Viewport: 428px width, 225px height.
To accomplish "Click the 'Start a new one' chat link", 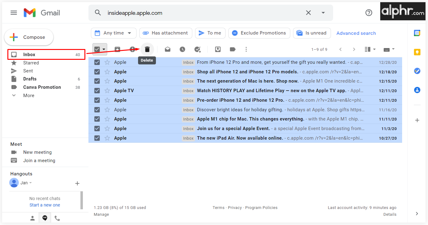I will pyautogui.click(x=45, y=205).
